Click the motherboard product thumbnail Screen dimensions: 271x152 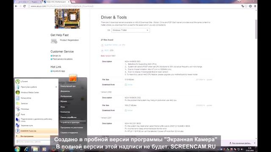coord(67,19)
